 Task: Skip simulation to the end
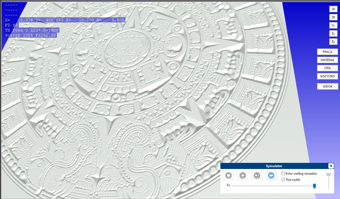pyautogui.click(x=257, y=176)
